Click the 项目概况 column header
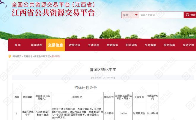Viewport: 196px width, 120px height. click(77, 97)
